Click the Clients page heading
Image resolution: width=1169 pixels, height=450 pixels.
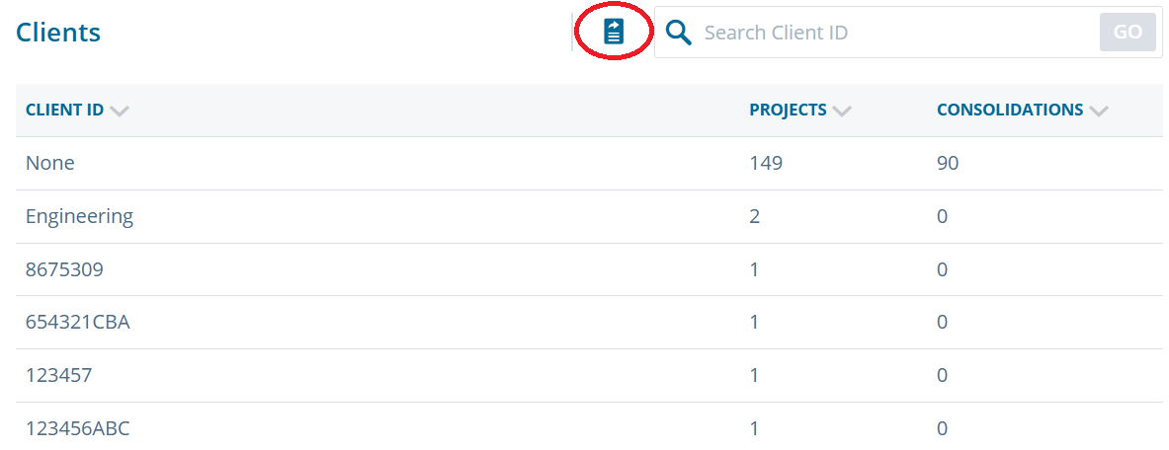point(58,33)
